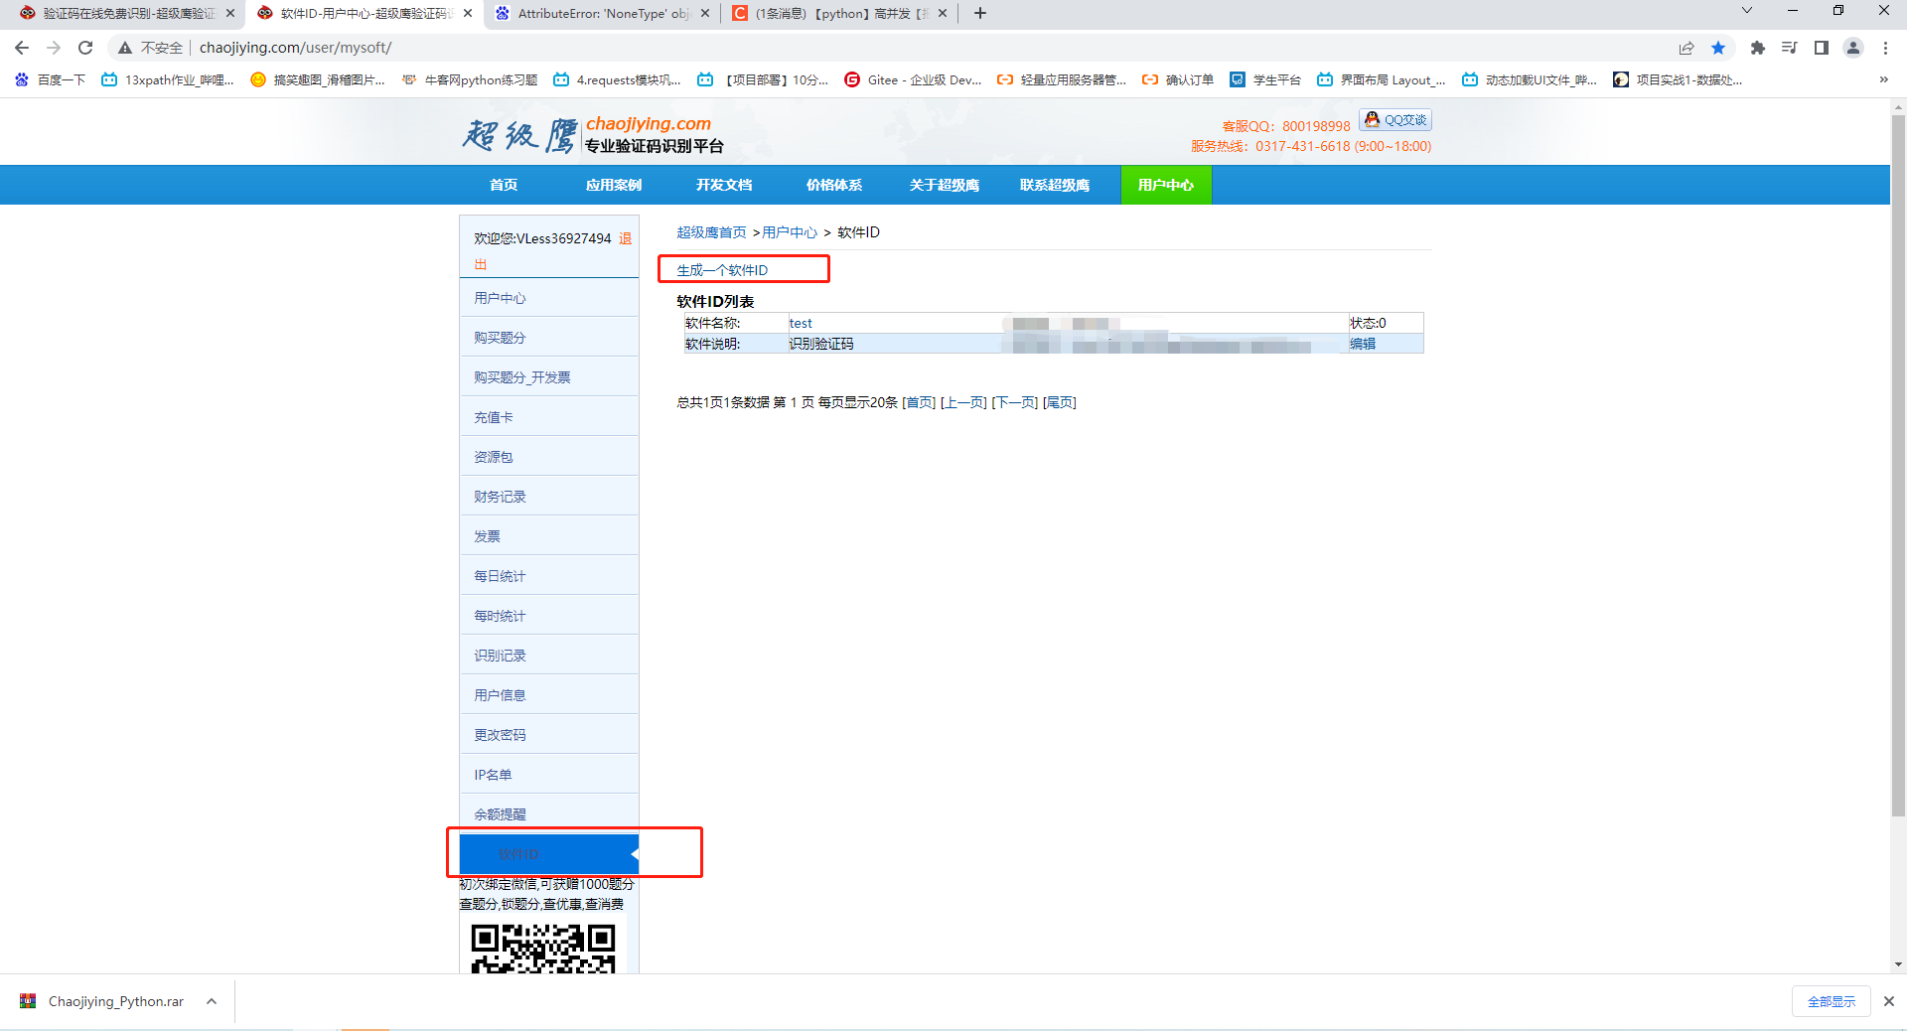Open the 项目实战1-数据处 bookmark

click(x=1678, y=79)
